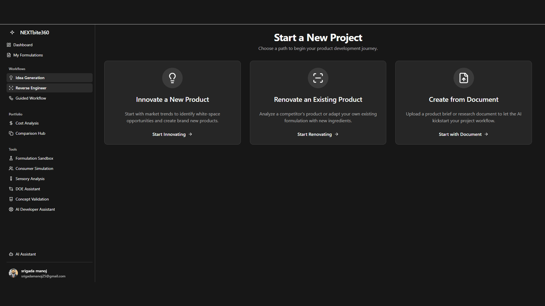Select the Comparison Hub copy icon

coord(11,133)
